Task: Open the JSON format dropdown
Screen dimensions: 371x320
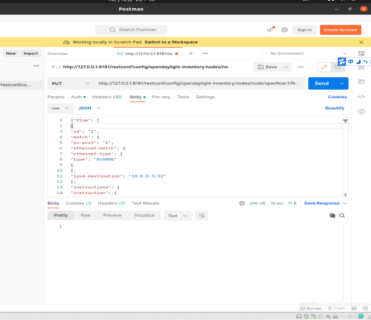Action: (89, 108)
